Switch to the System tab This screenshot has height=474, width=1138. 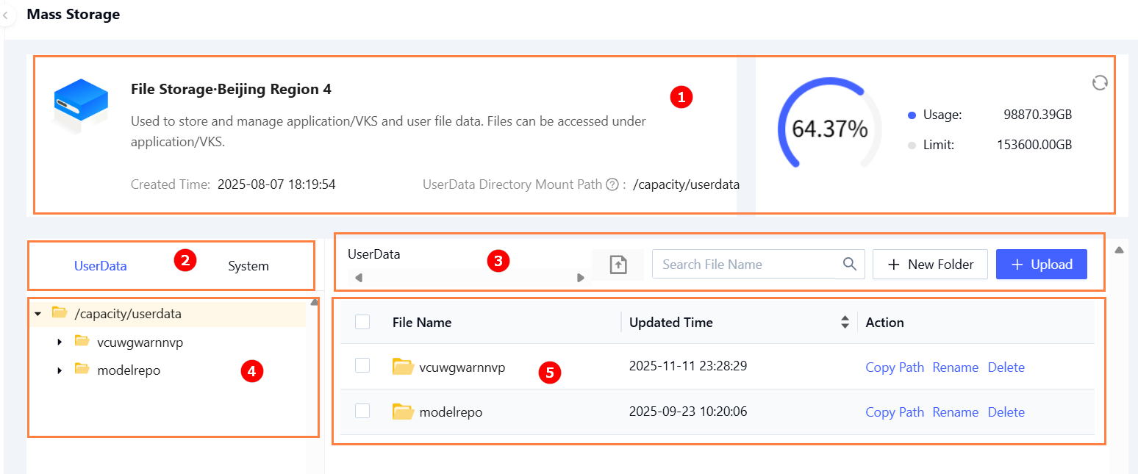pyautogui.click(x=248, y=266)
